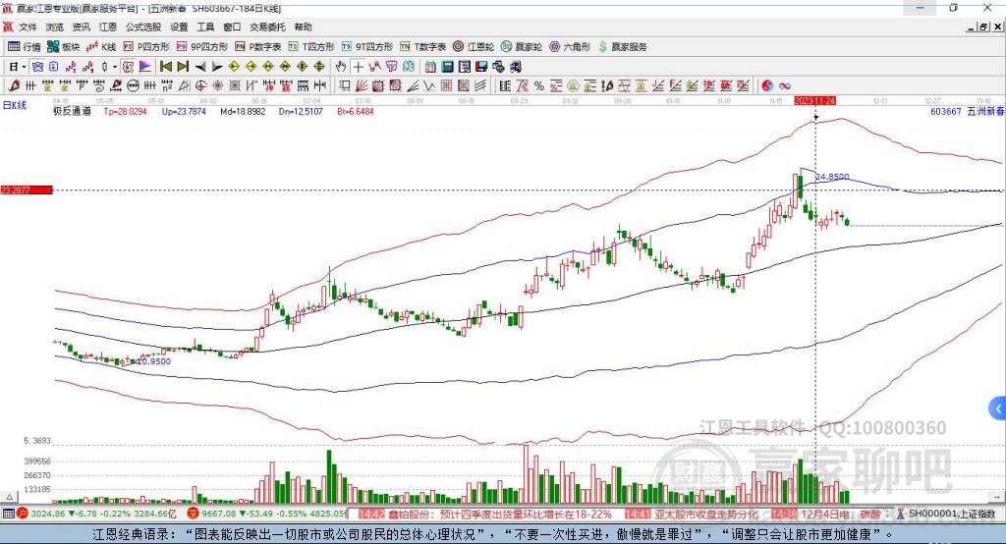Expand the candlestick style dropdown arrow
Image resolution: width=1006 pixels, height=544 pixels.
tap(114, 67)
